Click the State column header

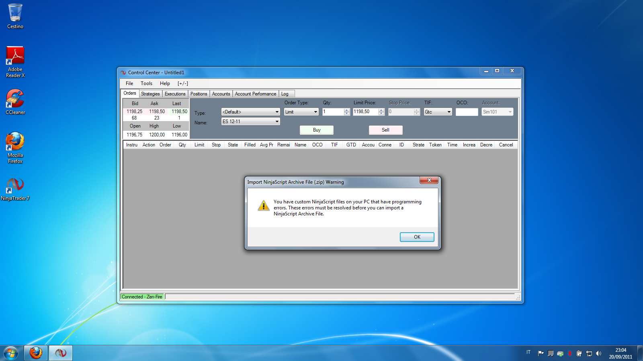click(233, 145)
